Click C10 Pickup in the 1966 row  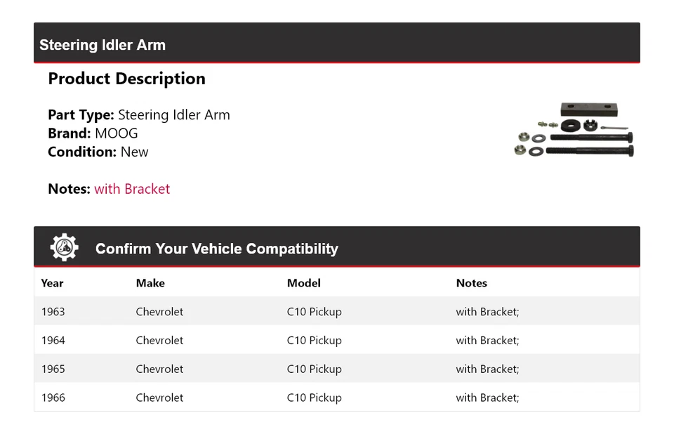click(315, 397)
